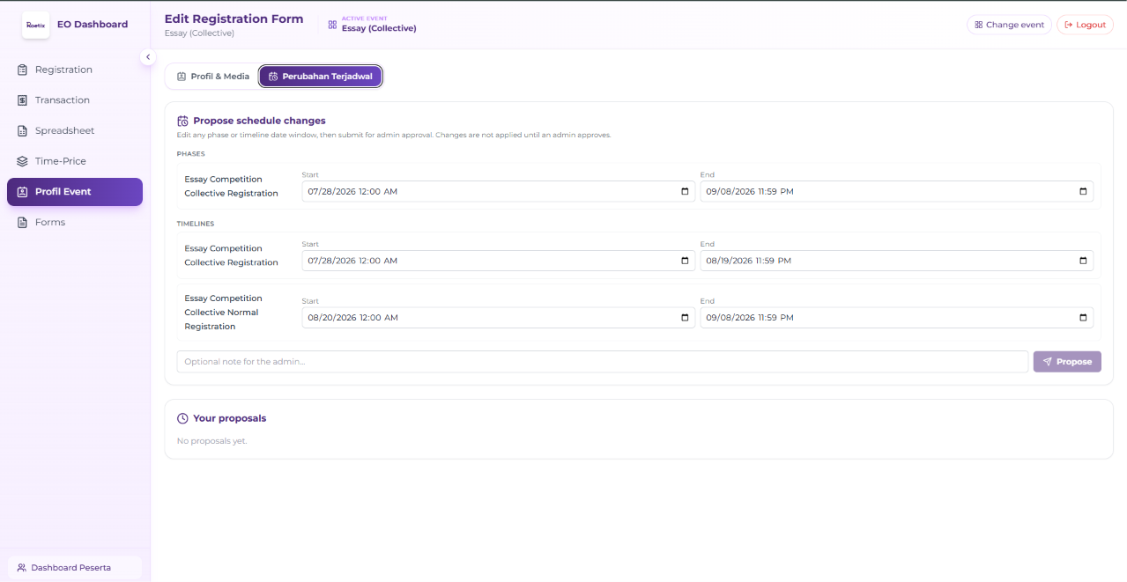Click the 08/19/2026 11:59 PM field
1127x582 pixels.
click(x=896, y=261)
